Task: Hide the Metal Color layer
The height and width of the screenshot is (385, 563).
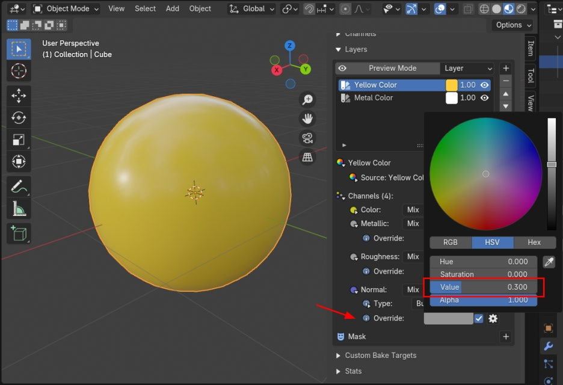Action: coord(484,97)
